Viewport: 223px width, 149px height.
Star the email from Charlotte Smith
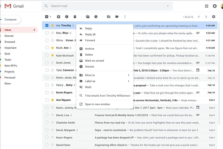click(x=52, y=123)
